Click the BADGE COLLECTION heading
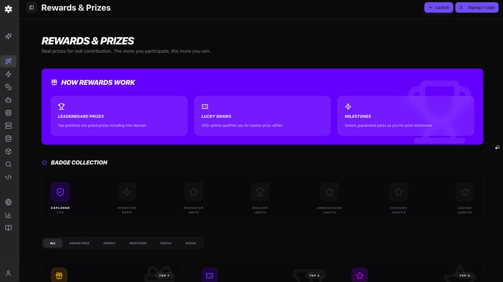The width and height of the screenshot is (503, 282). [x=79, y=163]
